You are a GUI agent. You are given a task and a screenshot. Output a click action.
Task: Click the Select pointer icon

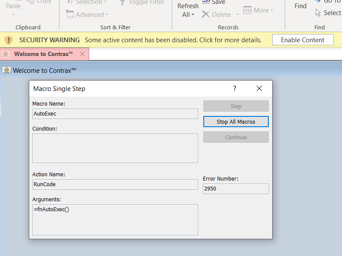pos(318,13)
